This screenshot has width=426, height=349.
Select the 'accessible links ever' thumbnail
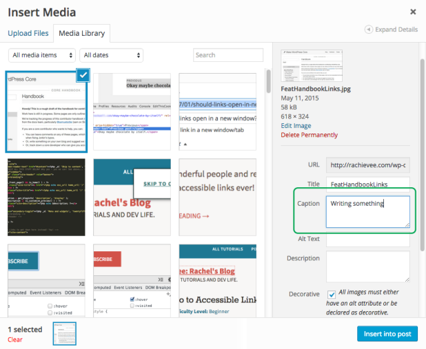(217, 198)
